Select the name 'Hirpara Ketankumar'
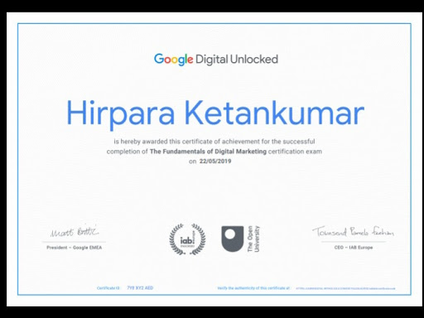The width and height of the screenshot is (424, 318). tap(215, 114)
